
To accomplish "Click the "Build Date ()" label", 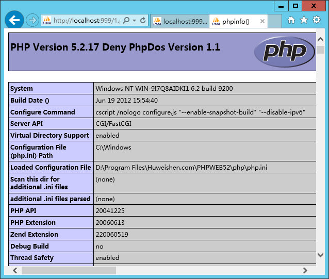I will [29, 101].
